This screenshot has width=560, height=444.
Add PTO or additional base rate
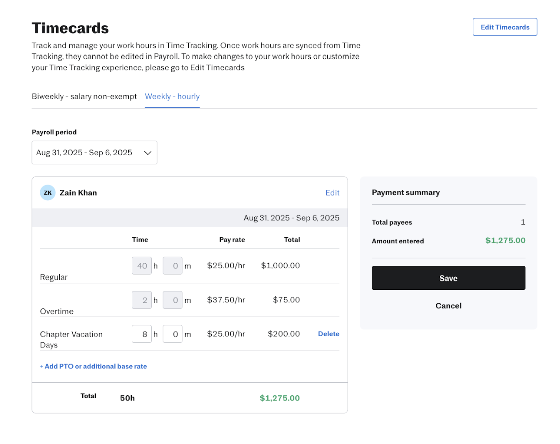click(x=94, y=366)
